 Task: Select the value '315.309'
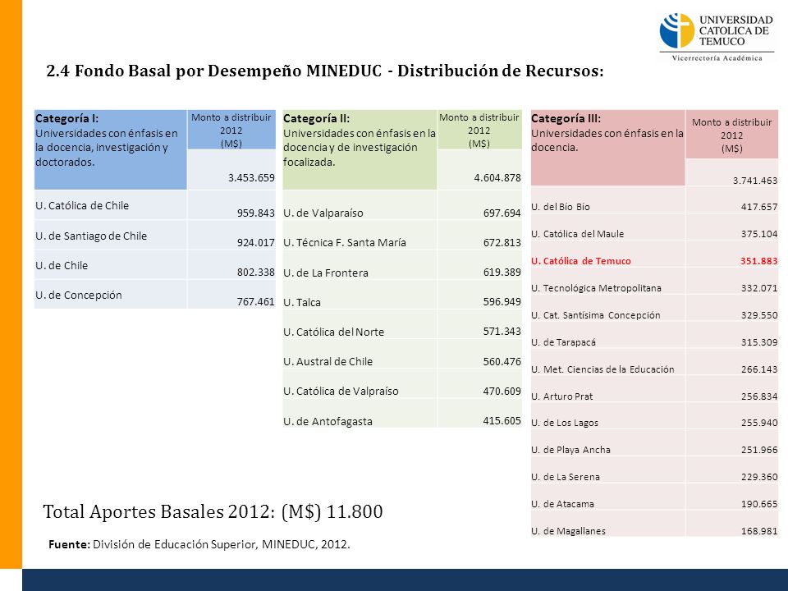click(x=759, y=343)
